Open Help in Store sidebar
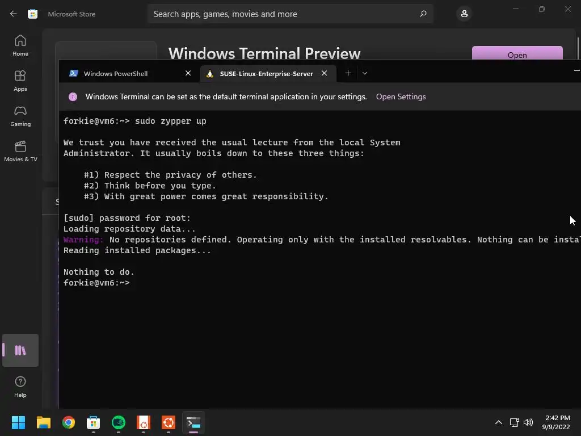The image size is (581, 436). (x=20, y=387)
